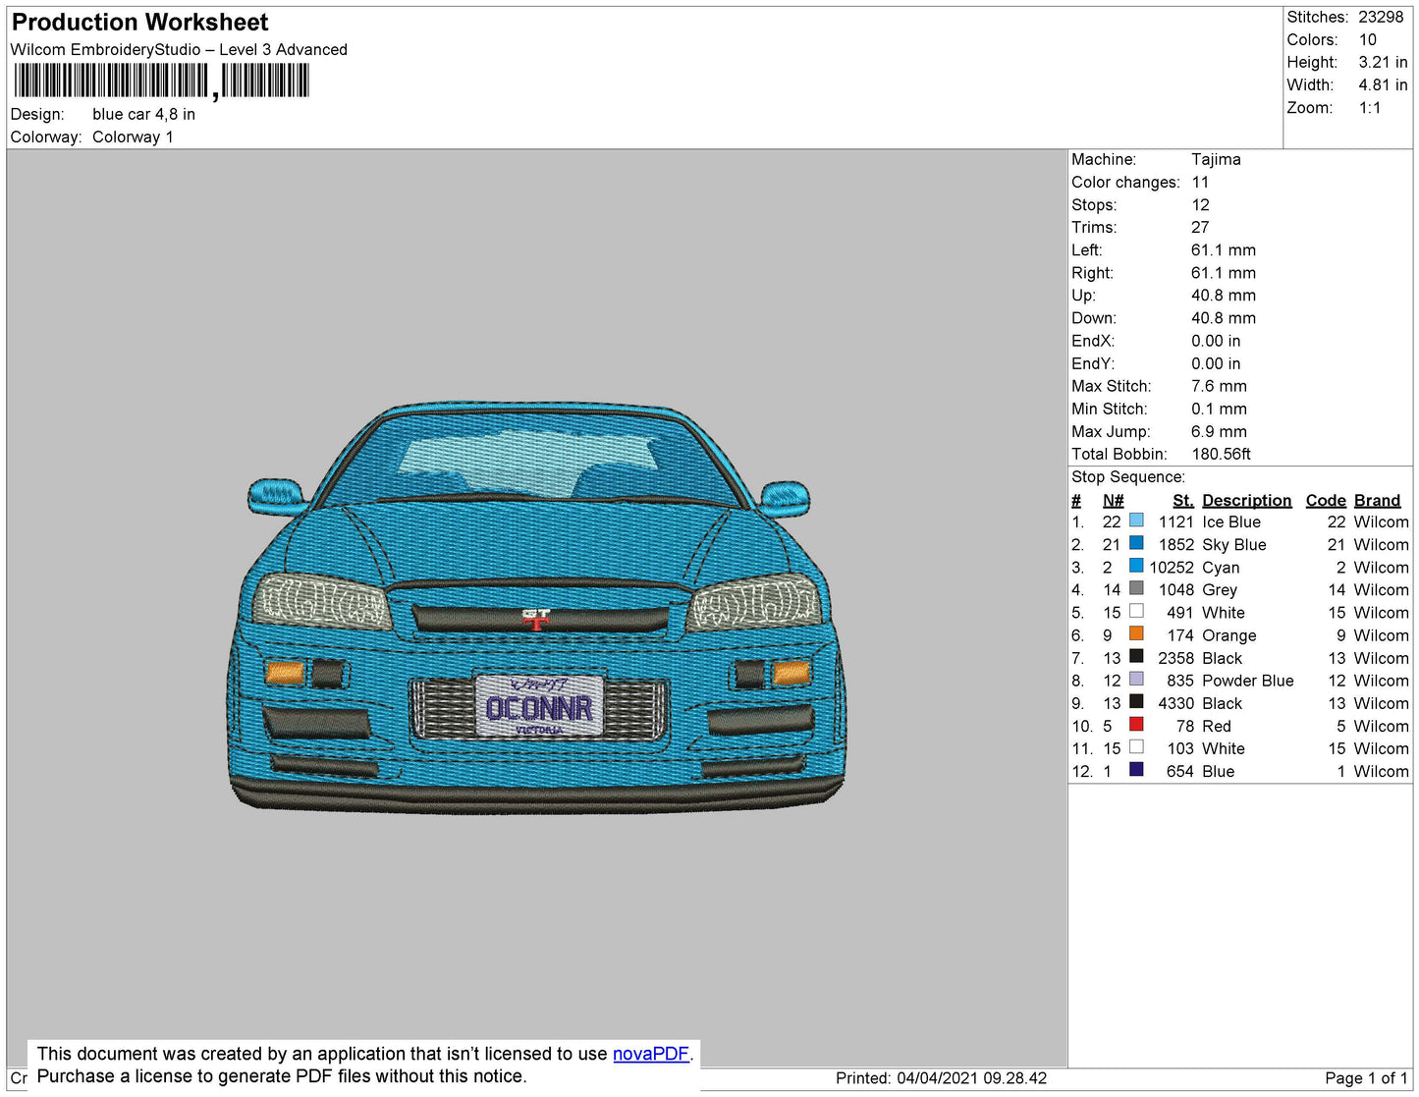This screenshot has height=1097, width=1419.
Task: Click the 'Powder Blue' description text
Action: pyautogui.click(x=1247, y=681)
